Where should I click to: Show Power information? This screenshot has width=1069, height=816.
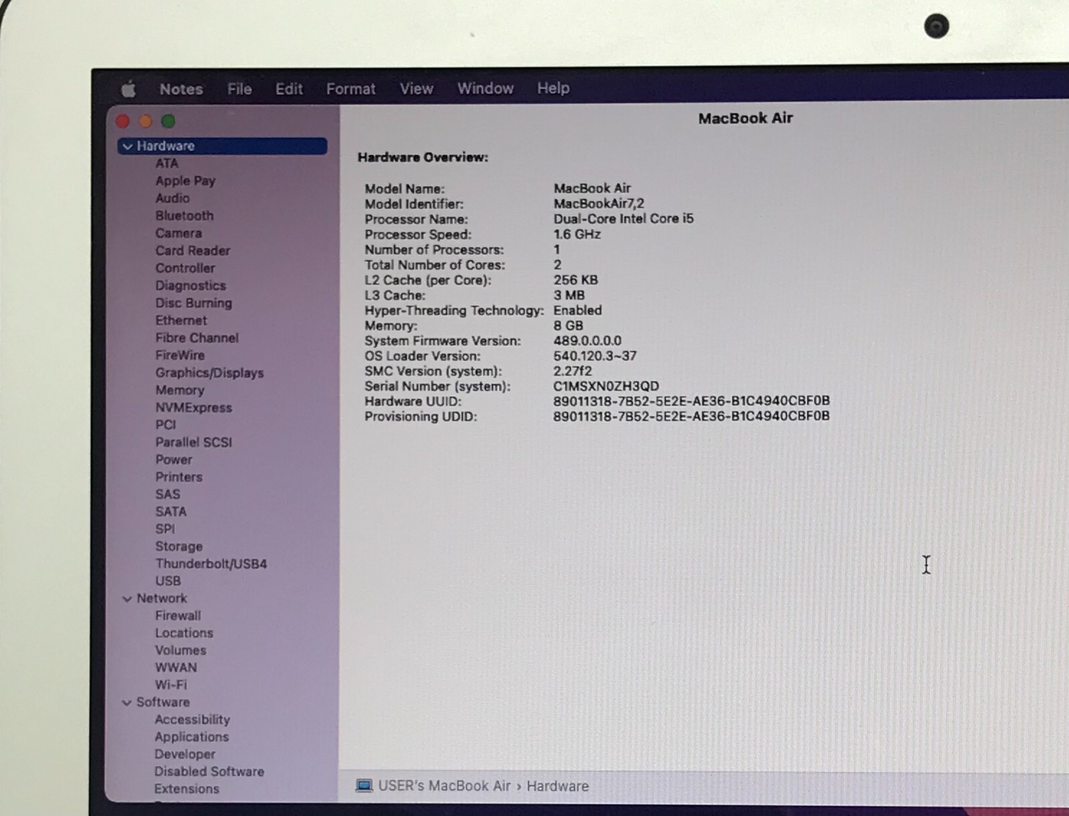(x=174, y=460)
